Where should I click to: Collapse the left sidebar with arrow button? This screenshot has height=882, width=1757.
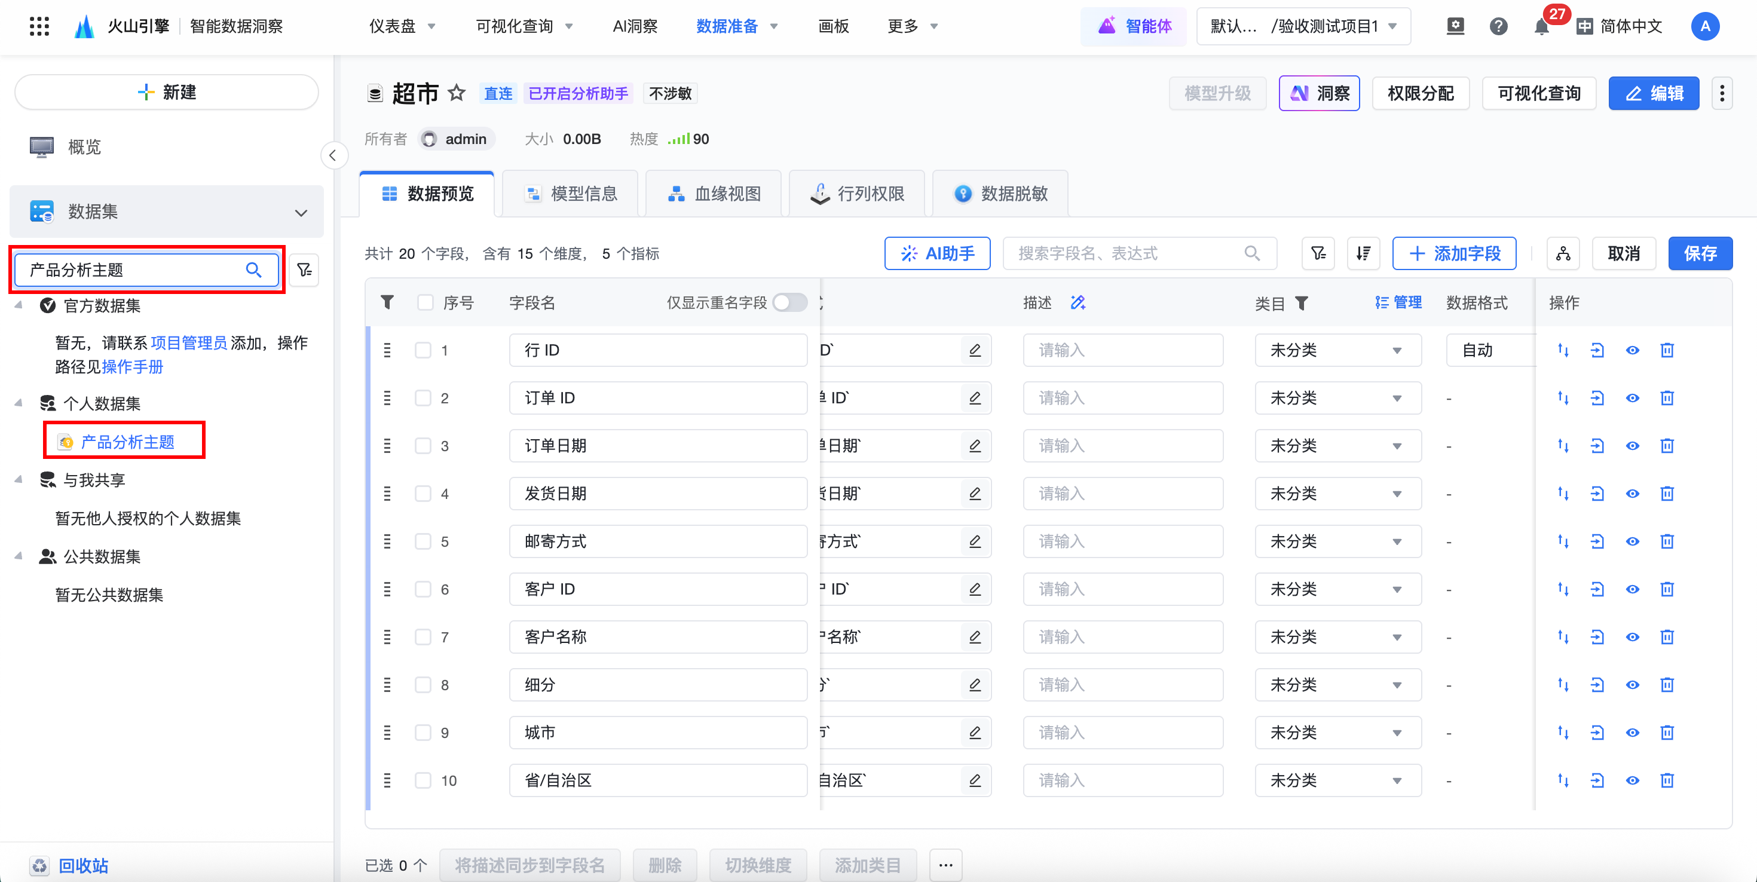tap(333, 155)
